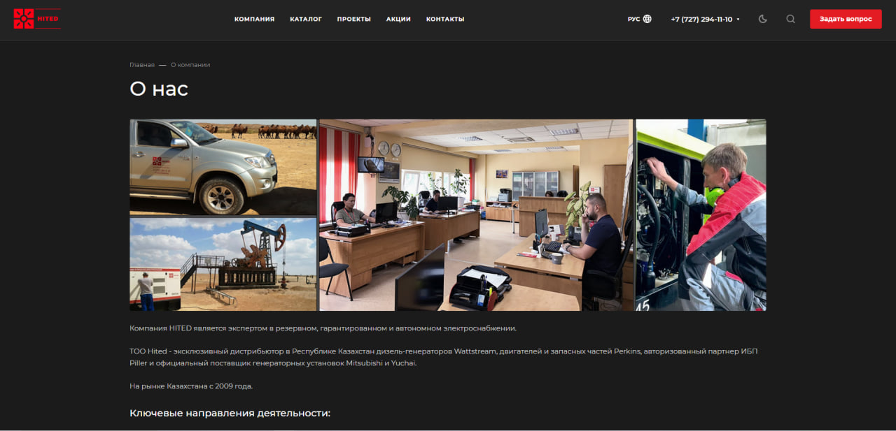Viewport: 896px width, 431px height.
Task: Click the Задать вопрос button
Action: tap(846, 19)
